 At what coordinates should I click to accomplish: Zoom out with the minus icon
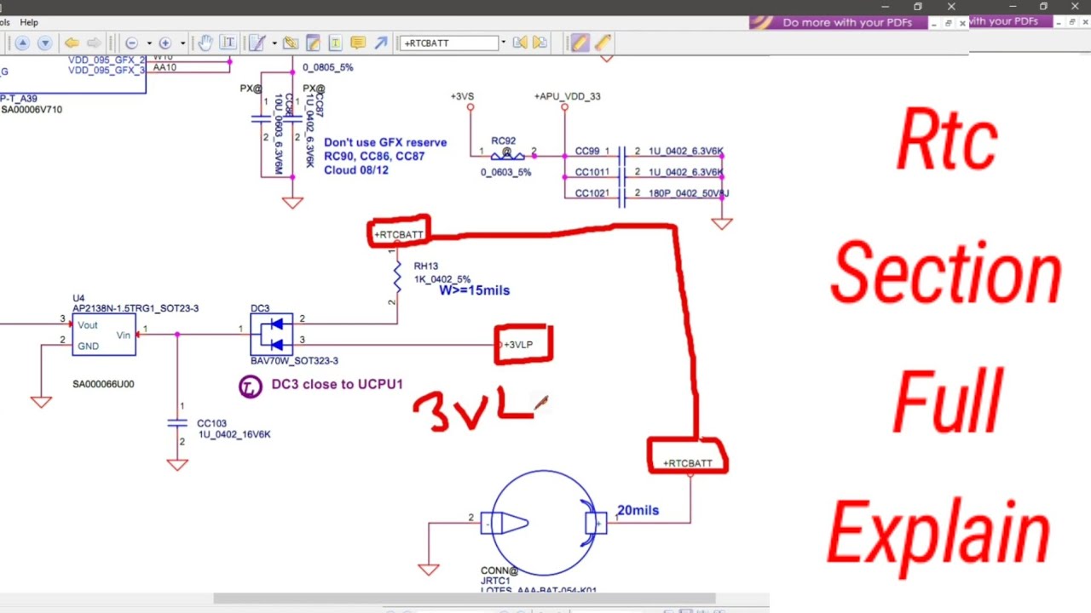coord(131,43)
